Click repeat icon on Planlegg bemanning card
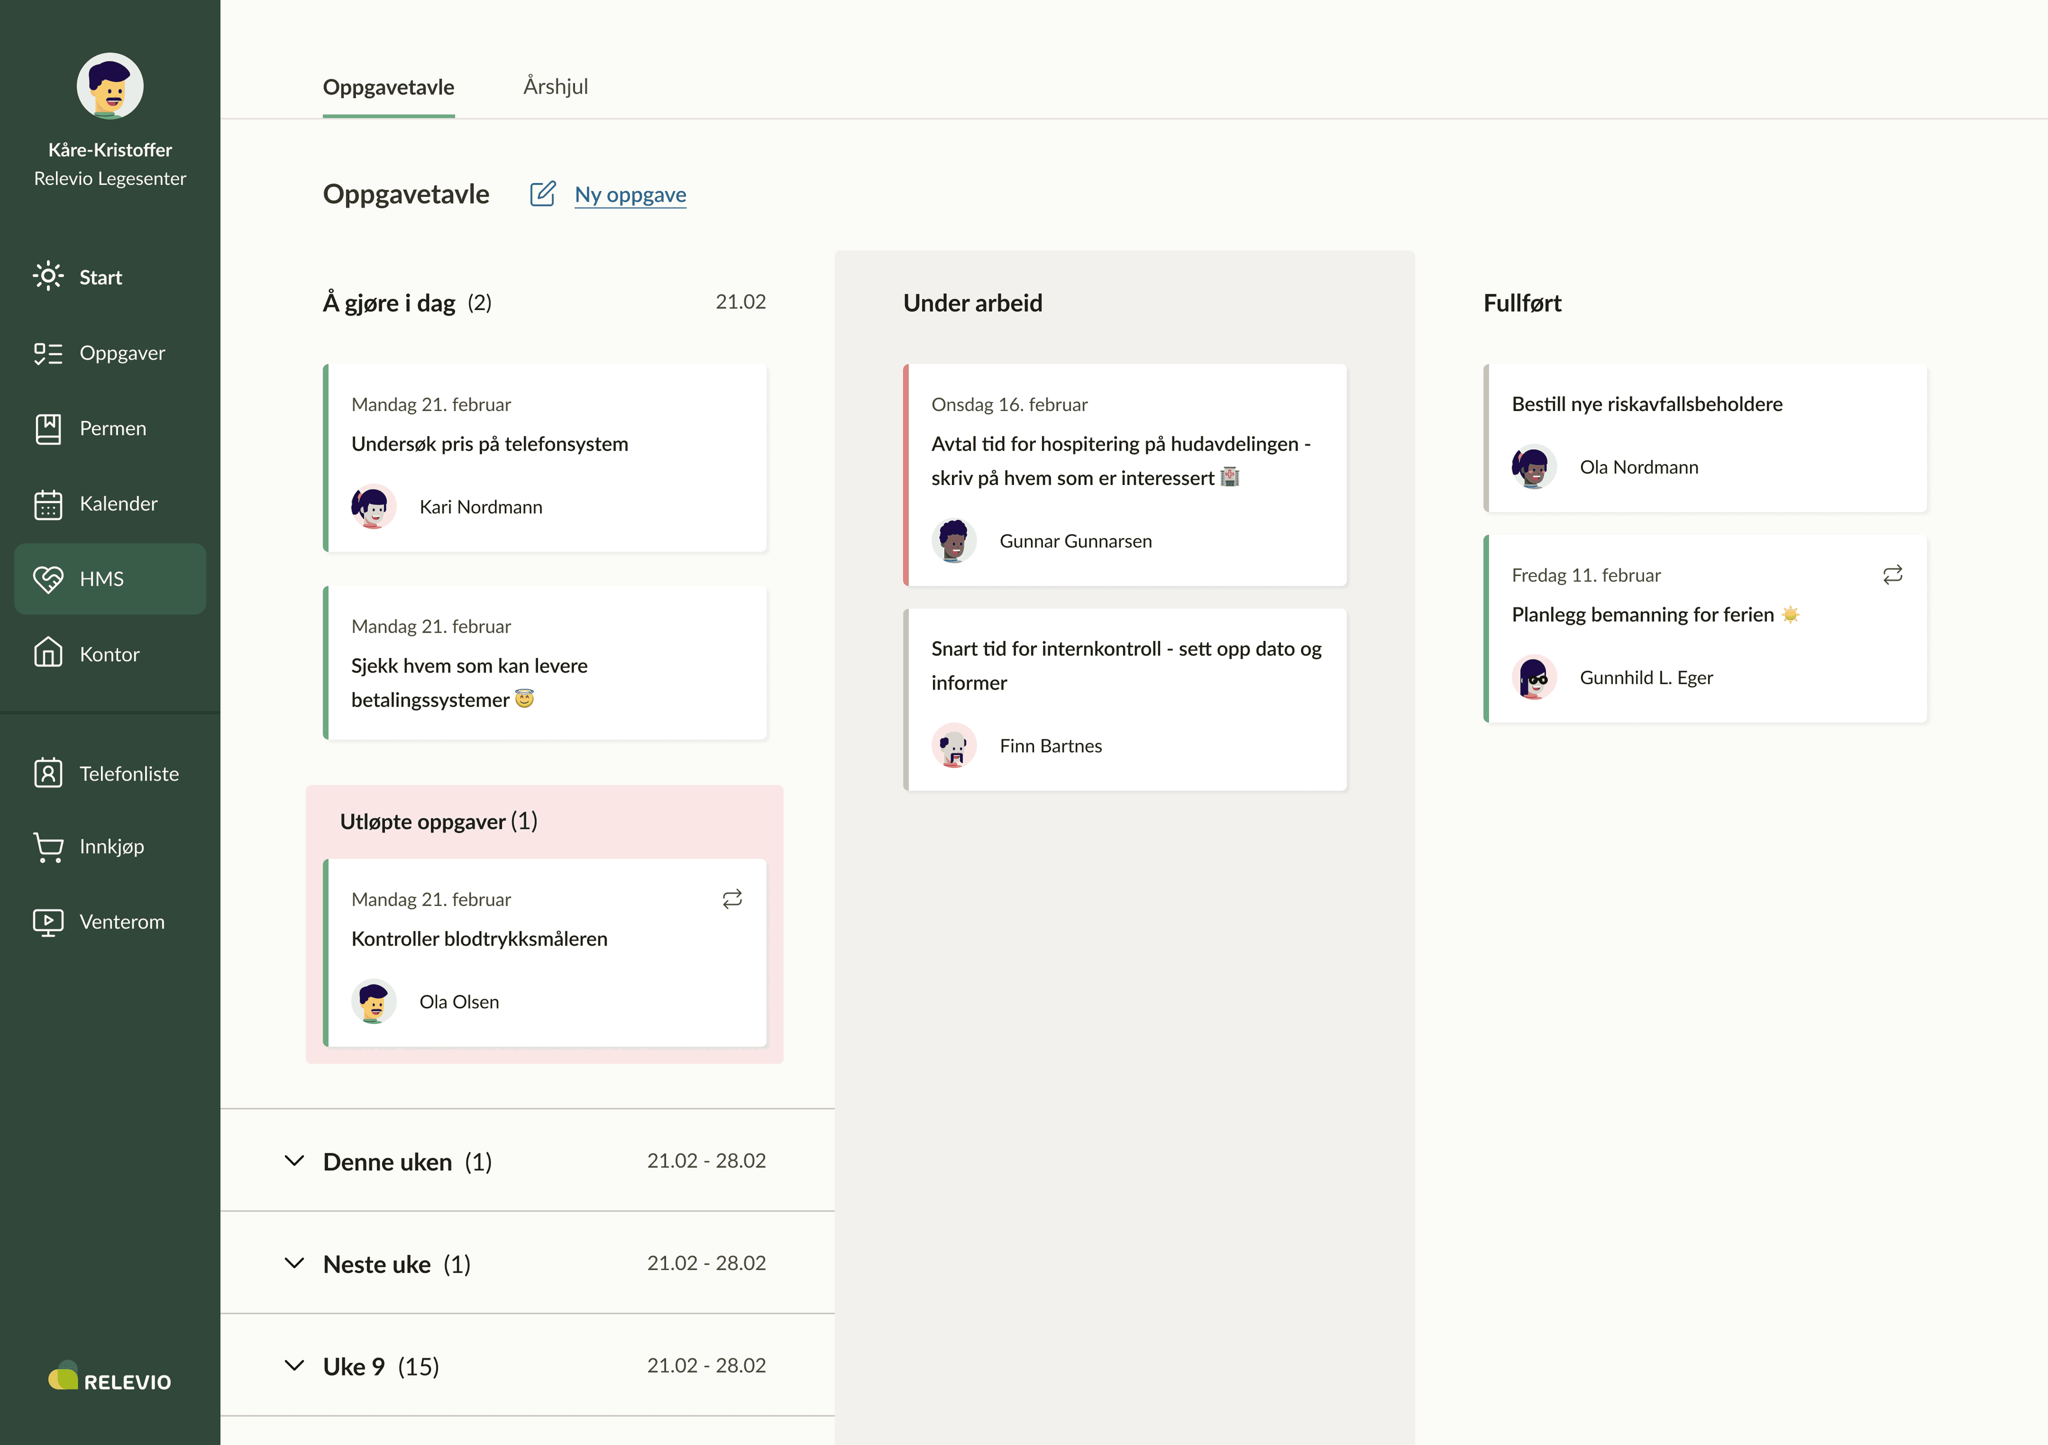This screenshot has height=1445, width=2048. tap(1893, 575)
